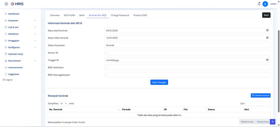The image size is (280, 127).
Task: Expand the Karyawan submenu chevron
Action: point(35,20)
